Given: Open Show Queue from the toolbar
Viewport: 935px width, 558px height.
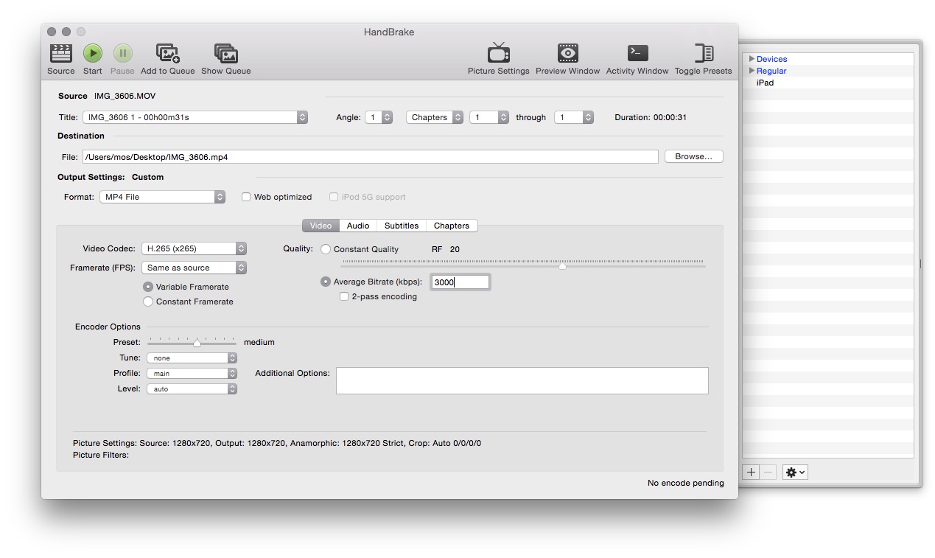Looking at the screenshot, I should click(x=226, y=53).
